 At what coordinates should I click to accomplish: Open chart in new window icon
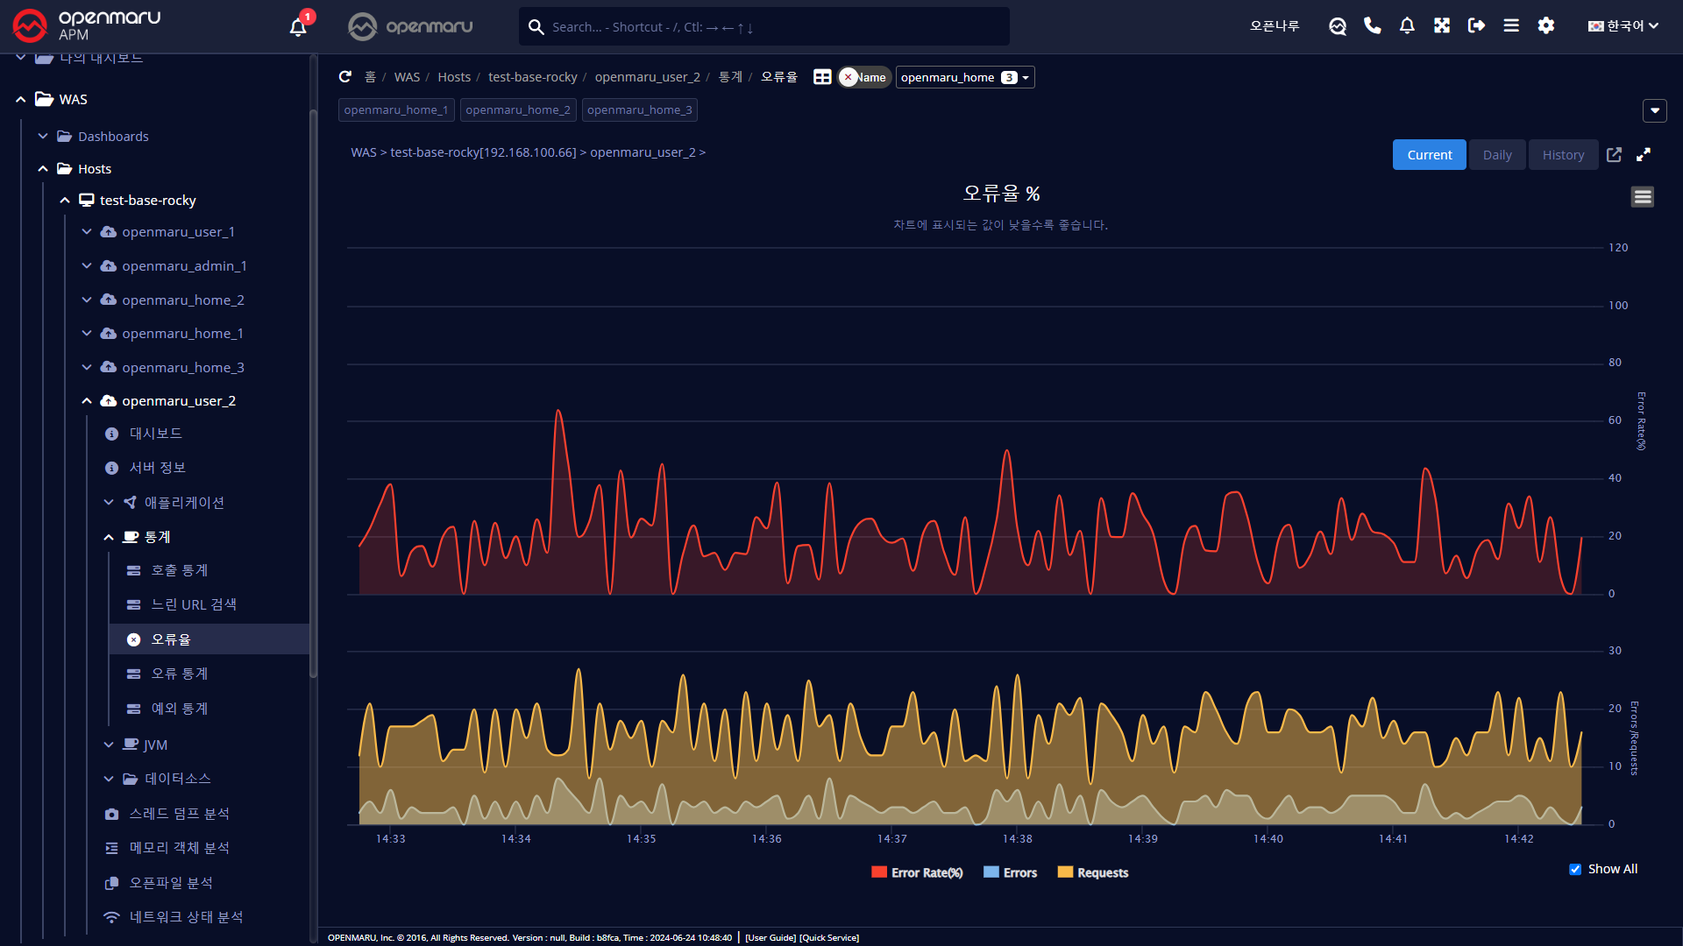point(1614,155)
